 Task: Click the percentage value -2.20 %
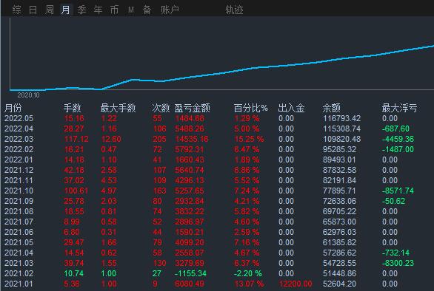click(x=247, y=273)
